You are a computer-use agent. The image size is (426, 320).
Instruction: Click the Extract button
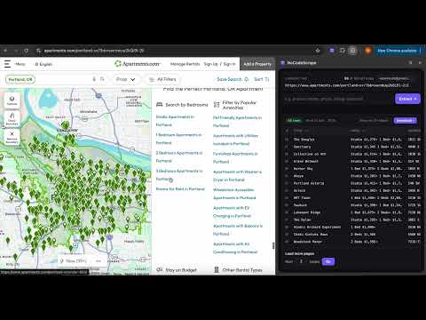[407, 99]
